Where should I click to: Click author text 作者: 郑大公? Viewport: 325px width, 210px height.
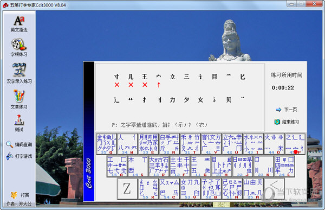click(x=19, y=204)
